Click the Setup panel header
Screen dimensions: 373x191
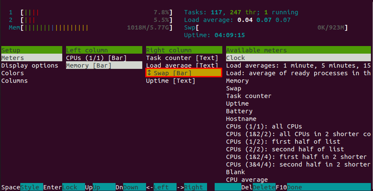32,50
